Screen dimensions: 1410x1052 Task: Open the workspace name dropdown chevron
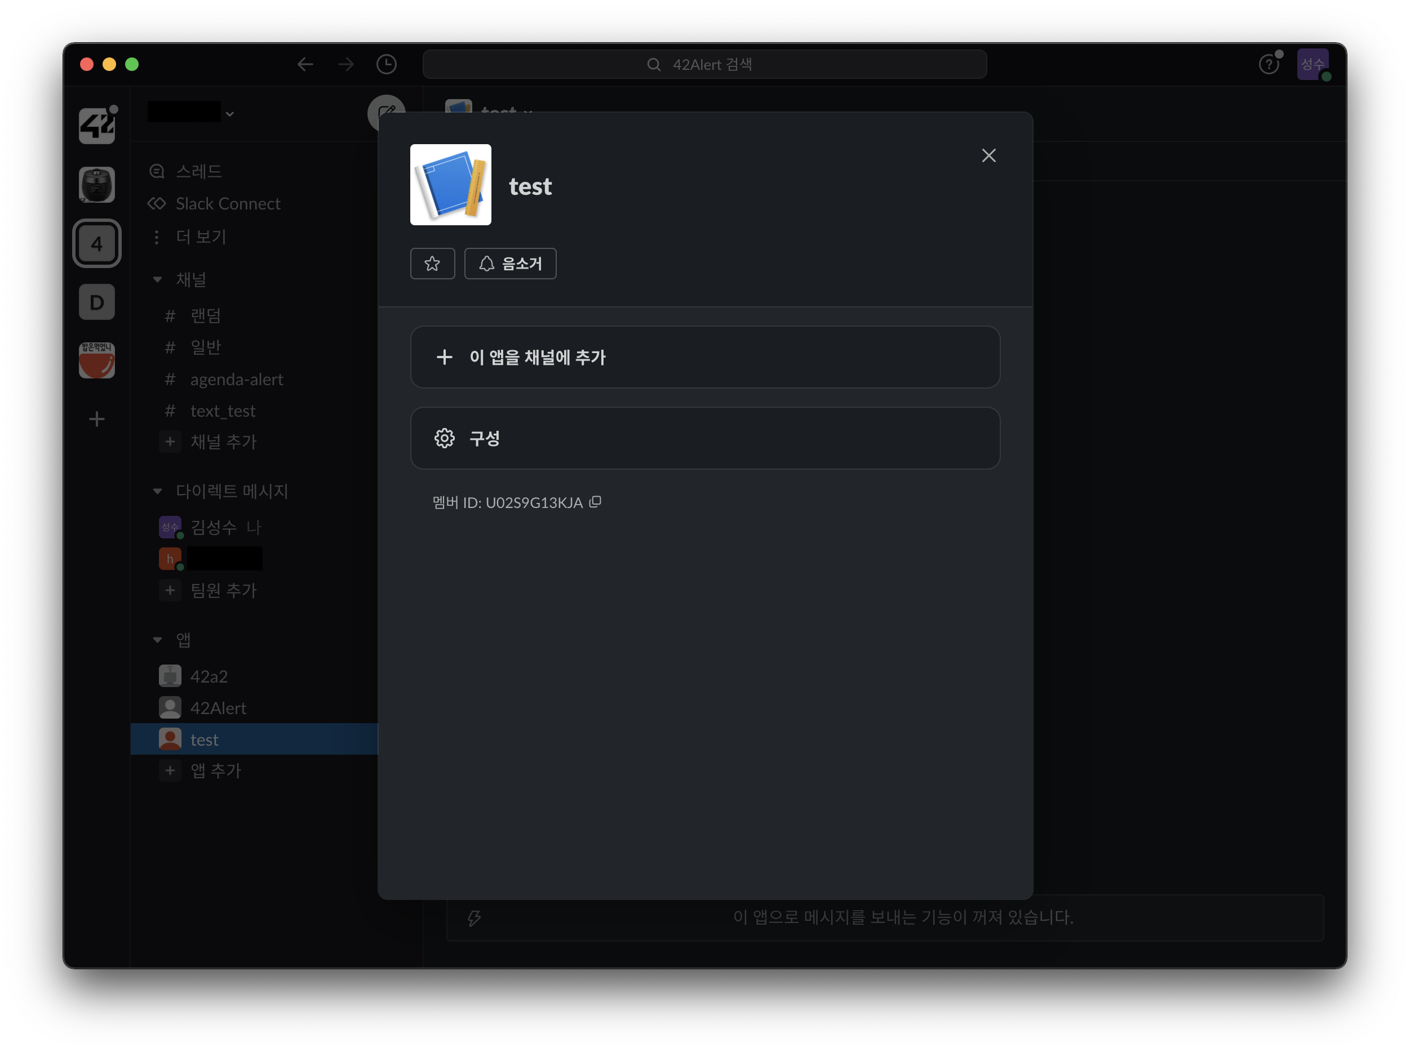coord(230,114)
